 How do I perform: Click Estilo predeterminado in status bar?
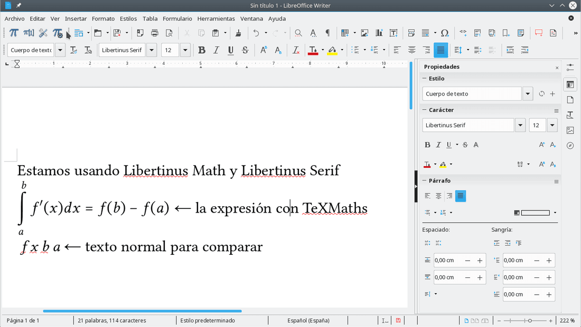coord(208,320)
